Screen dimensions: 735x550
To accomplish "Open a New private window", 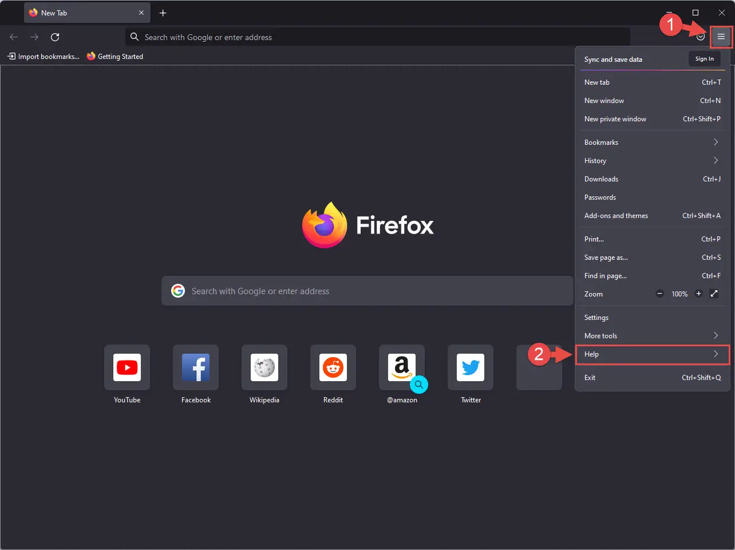I will click(x=653, y=119).
